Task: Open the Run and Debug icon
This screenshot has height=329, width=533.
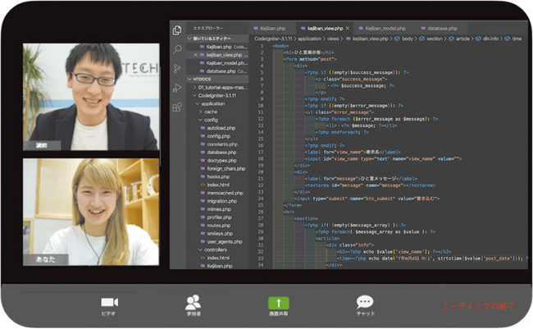Action: [x=177, y=88]
